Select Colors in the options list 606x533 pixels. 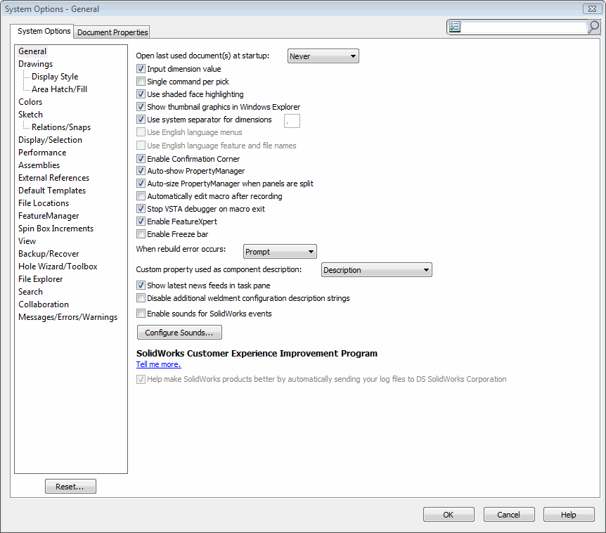(30, 102)
